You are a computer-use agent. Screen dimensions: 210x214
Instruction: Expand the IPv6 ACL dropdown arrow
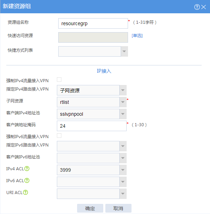[x=123, y=182]
